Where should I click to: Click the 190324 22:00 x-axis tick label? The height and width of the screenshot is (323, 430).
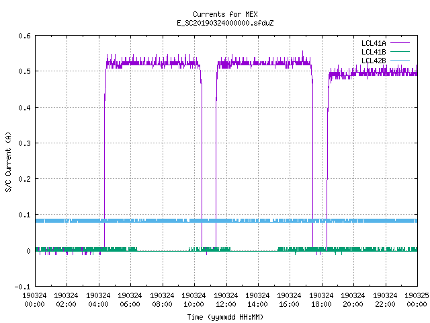click(x=385, y=300)
